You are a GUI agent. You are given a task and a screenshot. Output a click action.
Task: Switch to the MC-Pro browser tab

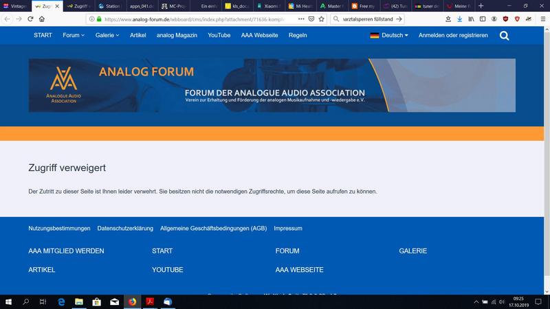(x=173, y=6)
